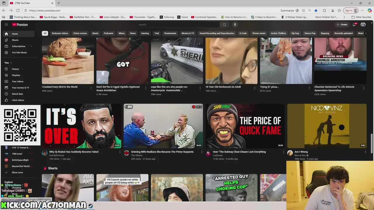
Task: Select the All filter chip
Action: [45, 33]
